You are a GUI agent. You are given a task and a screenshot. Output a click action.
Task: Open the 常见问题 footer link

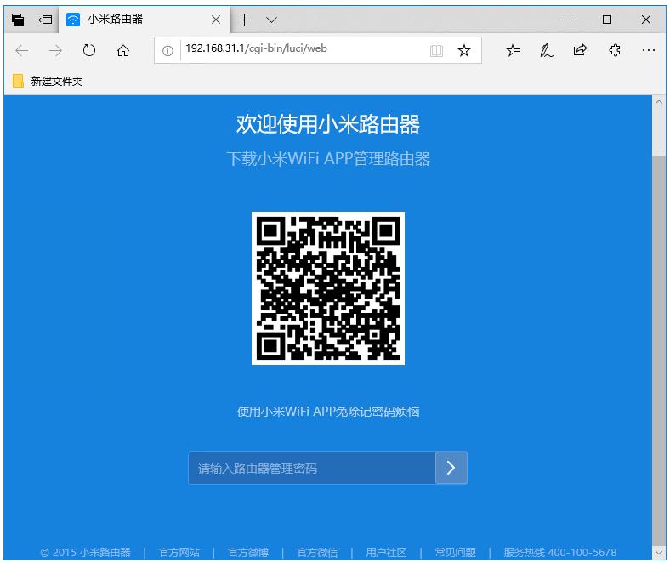(x=456, y=553)
